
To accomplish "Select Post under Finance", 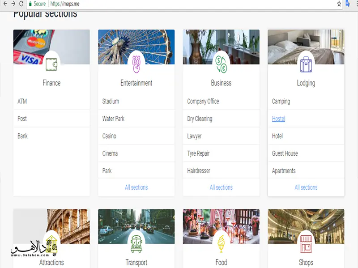I will 22,119.
